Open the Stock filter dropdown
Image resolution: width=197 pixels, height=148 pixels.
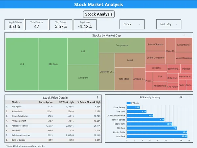[x=132, y=24]
